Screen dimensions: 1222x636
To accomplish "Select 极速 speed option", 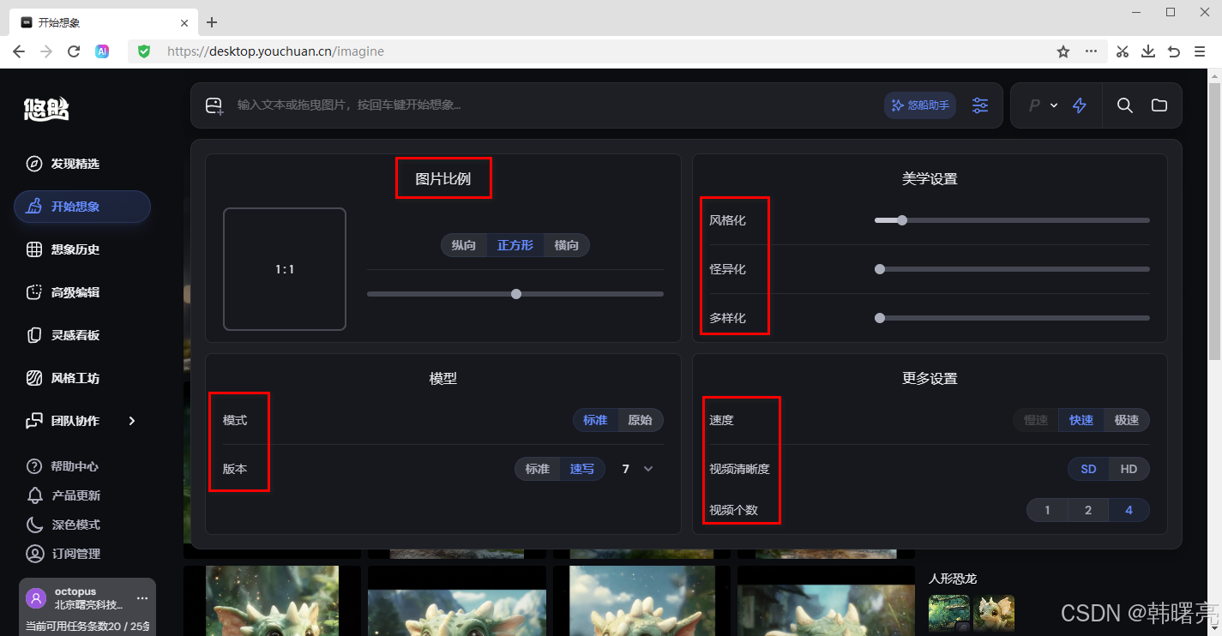I will pyautogui.click(x=1127, y=420).
